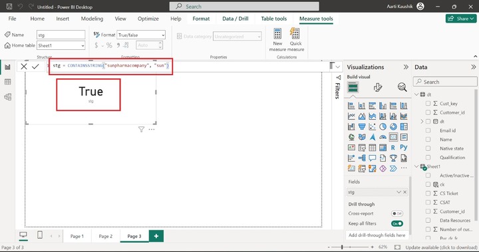
Task: Select the Area chart visual
Action: point(362,116)
